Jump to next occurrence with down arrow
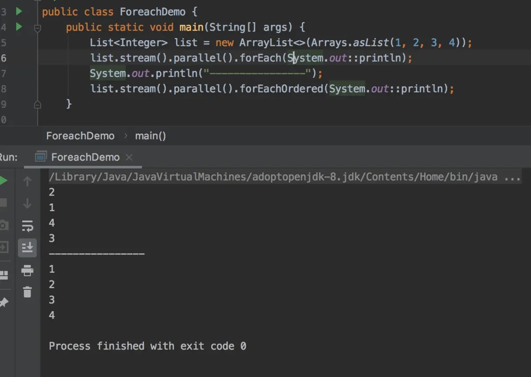 tap(27, 203)
